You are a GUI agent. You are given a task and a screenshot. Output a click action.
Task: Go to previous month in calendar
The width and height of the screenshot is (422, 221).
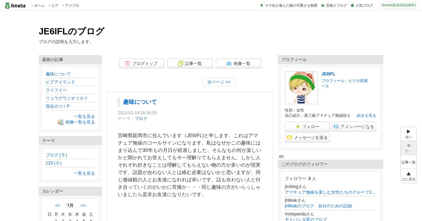pos(58,206)
